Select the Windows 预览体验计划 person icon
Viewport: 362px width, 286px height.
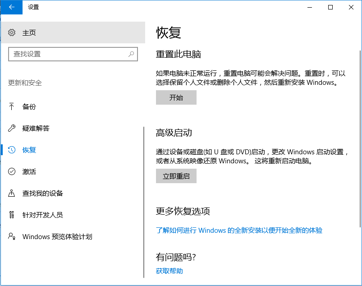pos(11,236)
